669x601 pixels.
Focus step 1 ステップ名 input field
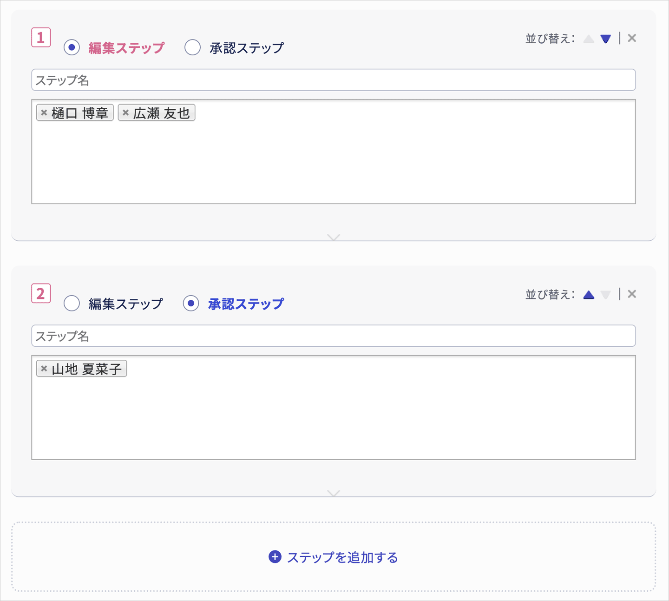(x=333, y=80)
